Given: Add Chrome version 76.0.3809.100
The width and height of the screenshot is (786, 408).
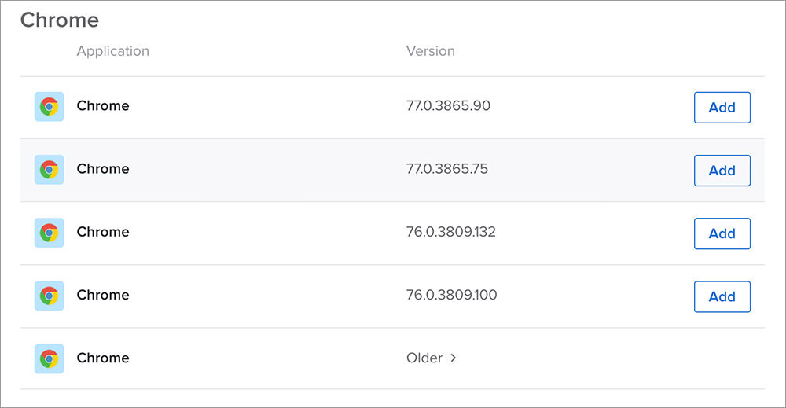Looking at the screenshot, I should coord(722,296).
